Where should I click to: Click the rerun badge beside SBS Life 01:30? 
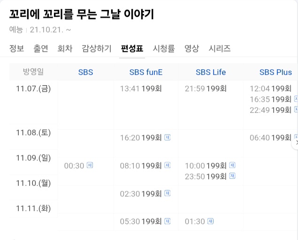[x=210, y=221]
